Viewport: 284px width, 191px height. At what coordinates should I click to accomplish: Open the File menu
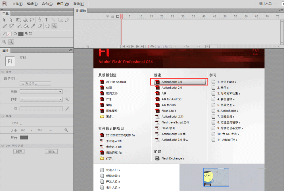[x=17, y=4]
